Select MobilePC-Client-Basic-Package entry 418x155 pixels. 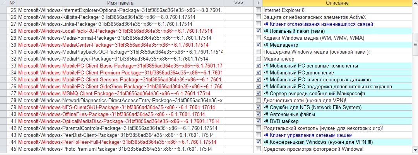(x=120, y=66)
